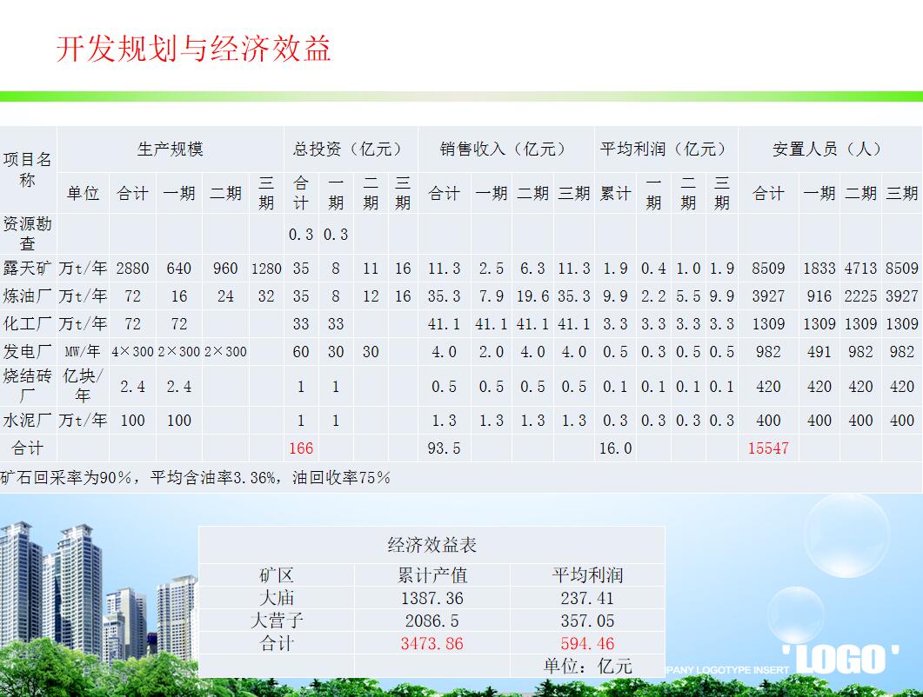The width and height of the screenshot is (923, 697).
Task: Select the 资源勘查 row label
Action: pyautogui.click(x=28, y=234)
